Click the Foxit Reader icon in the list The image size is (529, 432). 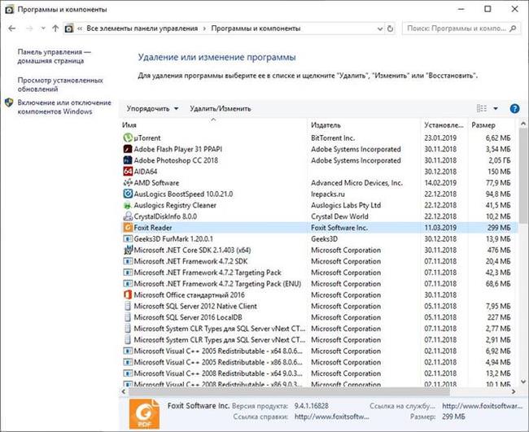click(x=128, y=227)
